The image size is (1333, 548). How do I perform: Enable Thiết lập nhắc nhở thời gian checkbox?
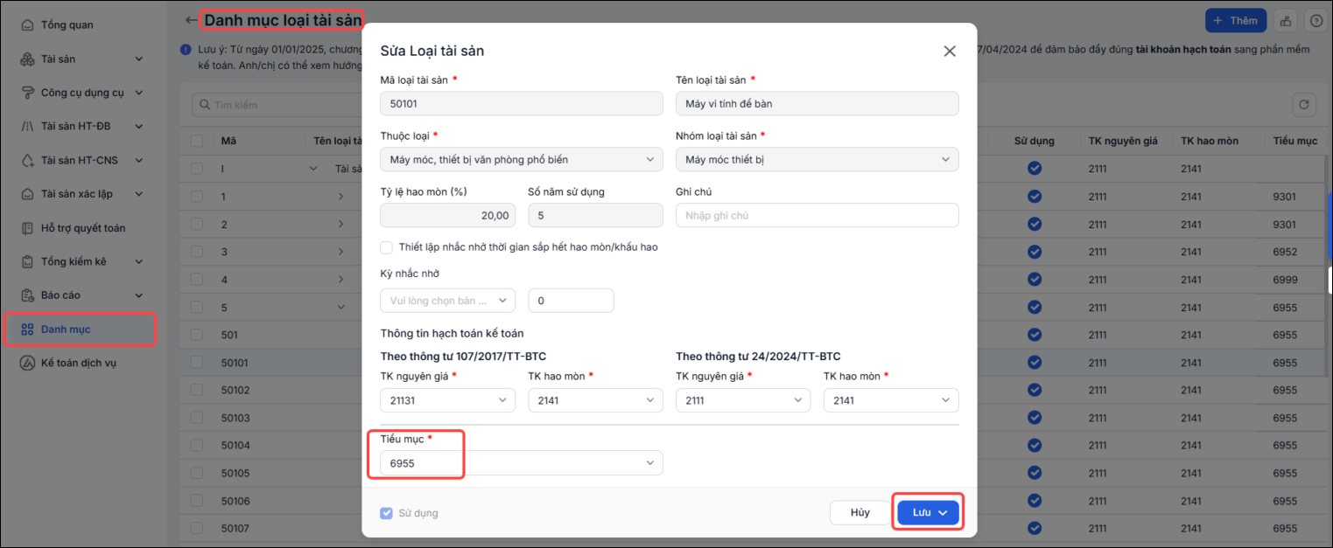[387, 247]
